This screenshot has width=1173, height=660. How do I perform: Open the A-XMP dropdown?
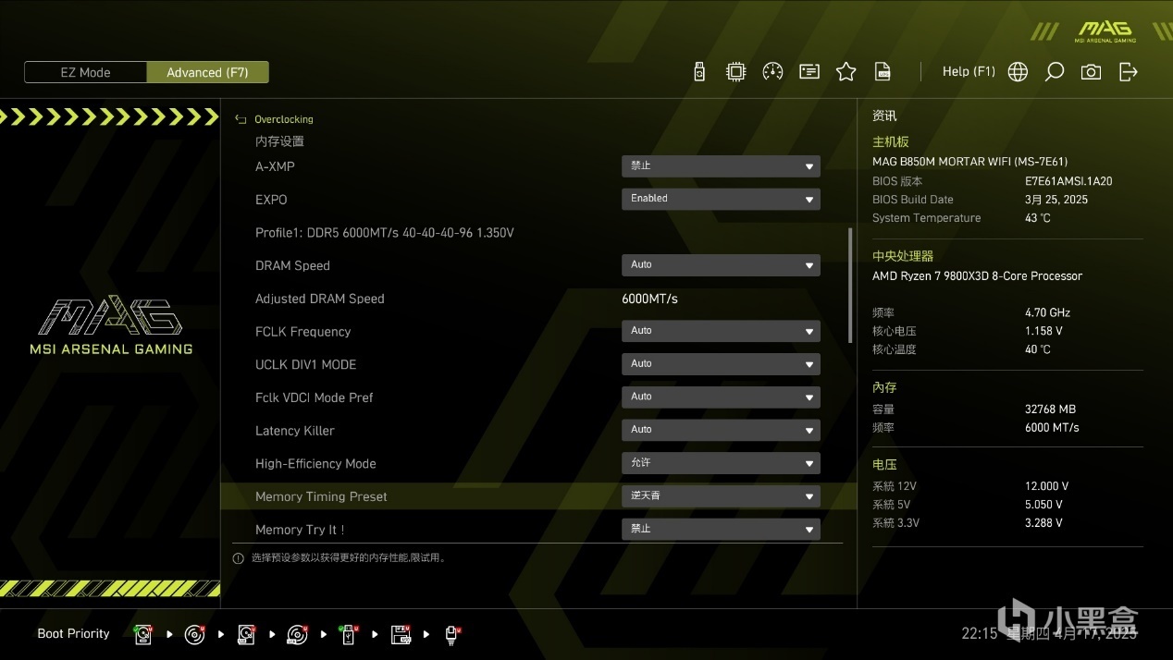tap(721, 166)
